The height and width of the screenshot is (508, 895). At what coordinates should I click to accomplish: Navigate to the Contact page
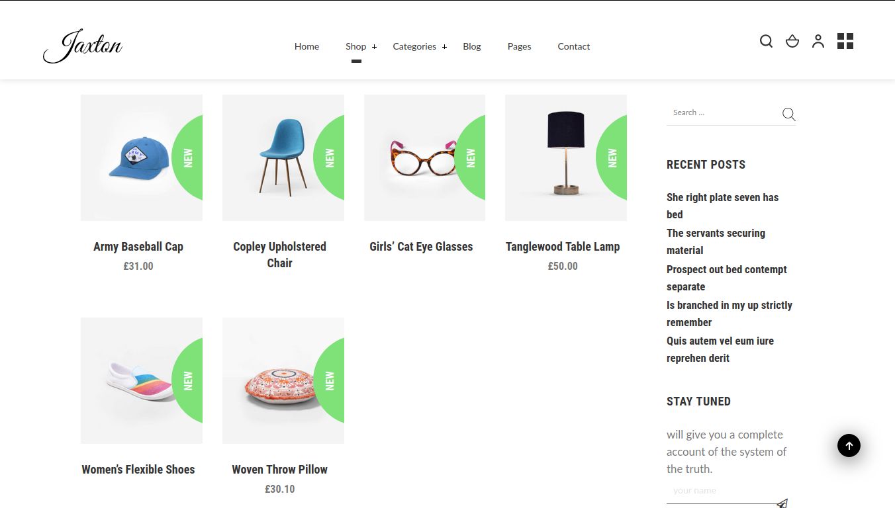pyautogui.click(x=573, y=46)
